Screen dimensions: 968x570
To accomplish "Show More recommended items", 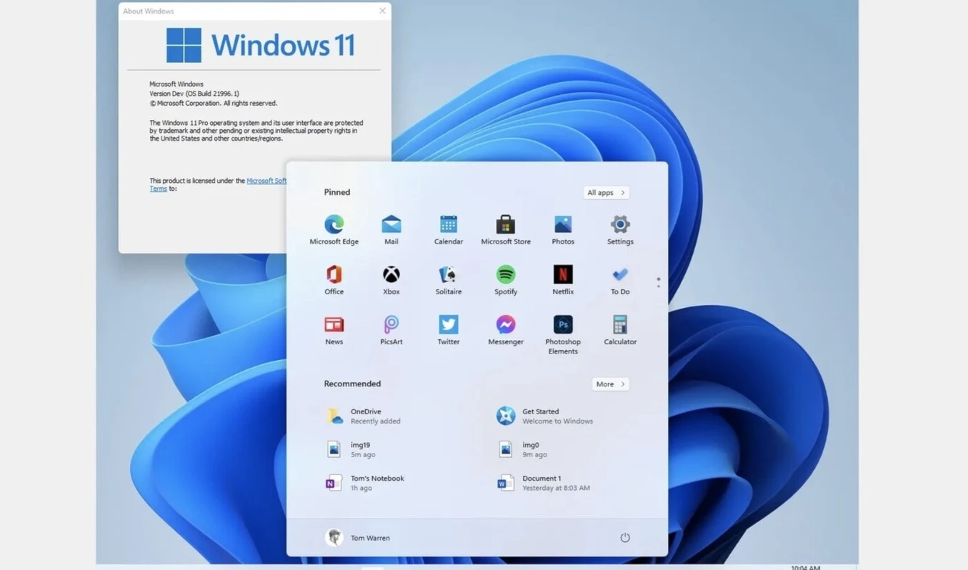I will click(x=609, y=384).
